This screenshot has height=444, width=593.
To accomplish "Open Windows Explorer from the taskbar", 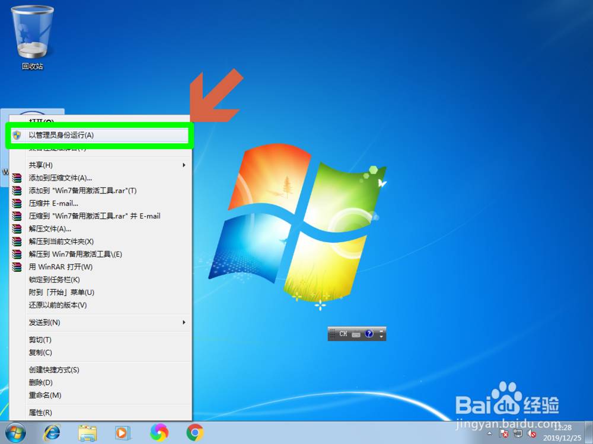I will tap(87, 433).
